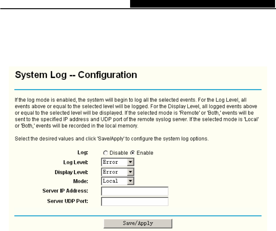The width and height of the screenshot is (276, 231).
Task: Click the 'Log:' label
Action: click(83, 152)
